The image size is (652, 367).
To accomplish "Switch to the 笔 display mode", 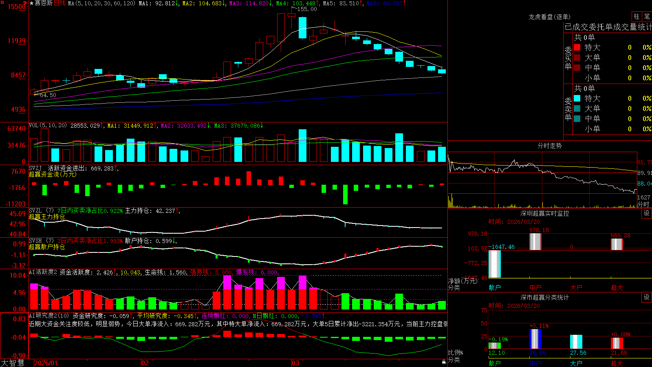I will point(647,16).
